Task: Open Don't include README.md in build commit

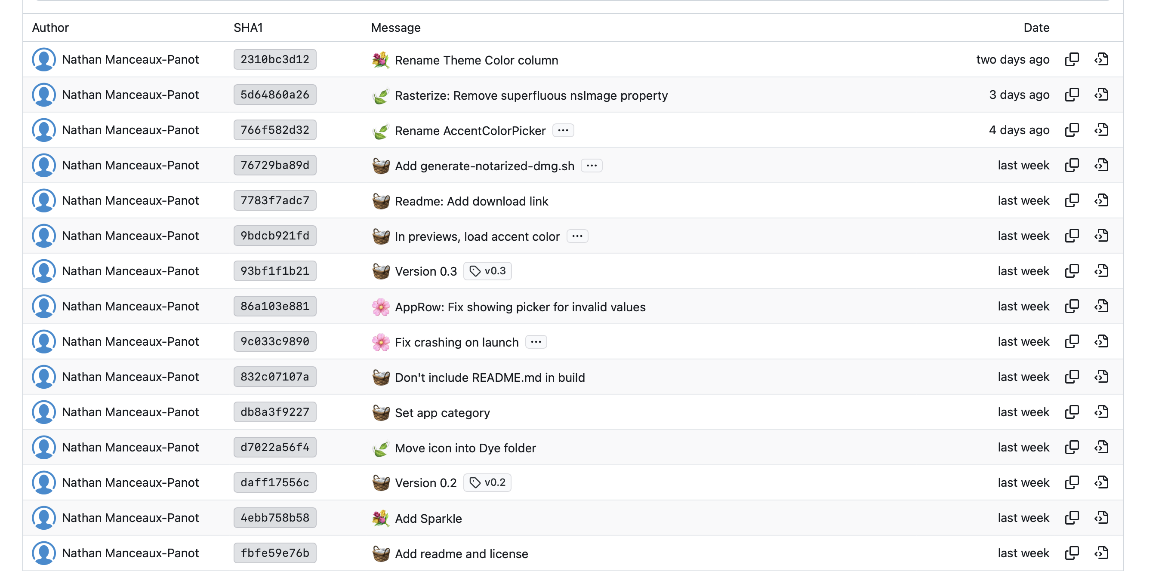Action: [489, 378]
